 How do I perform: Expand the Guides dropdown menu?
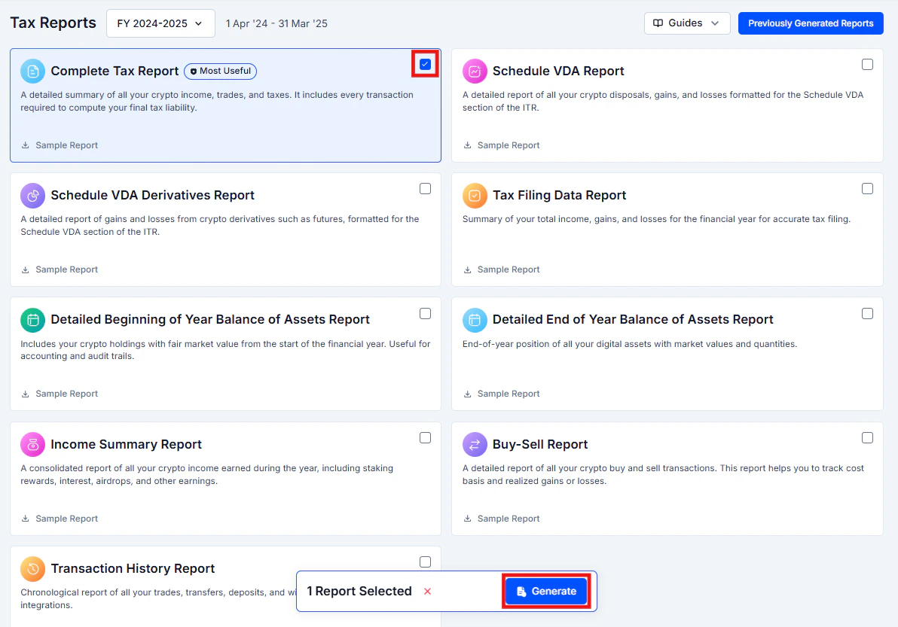click(x=686, y=23)
